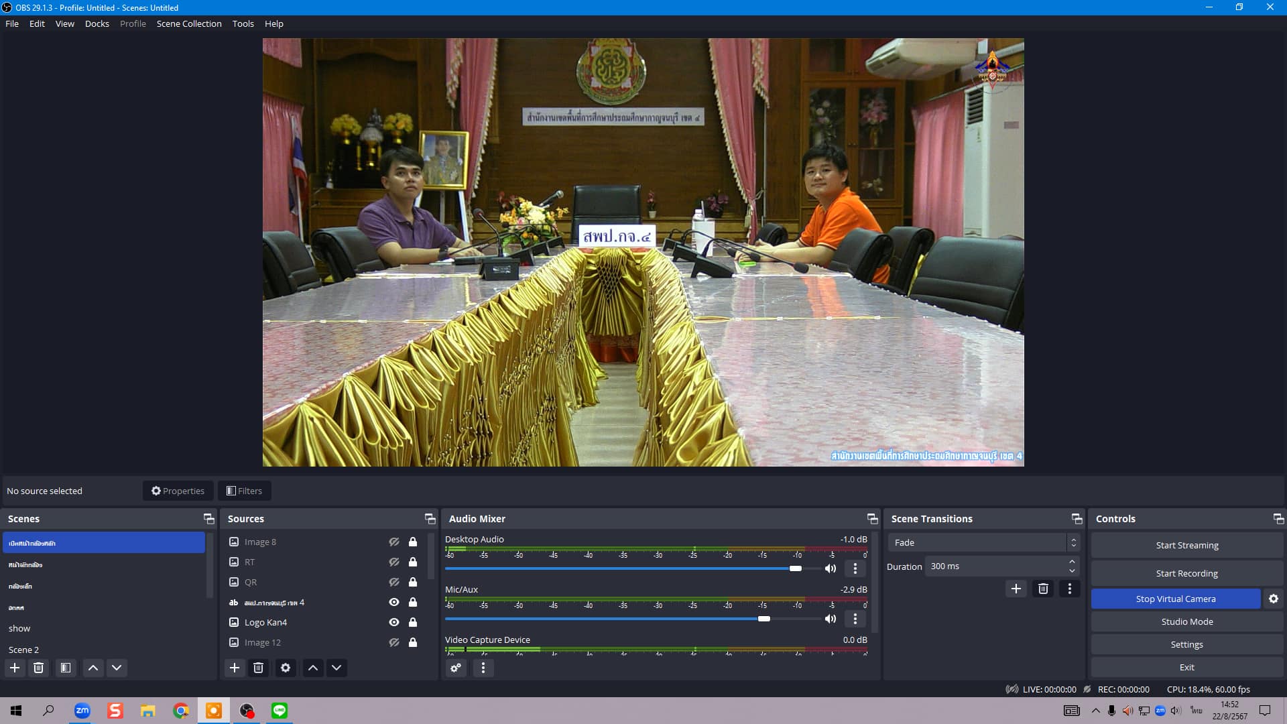Click the Start Streaming button
Image resolution: width=1287 pixels, height=724 pixels.
1186,544
